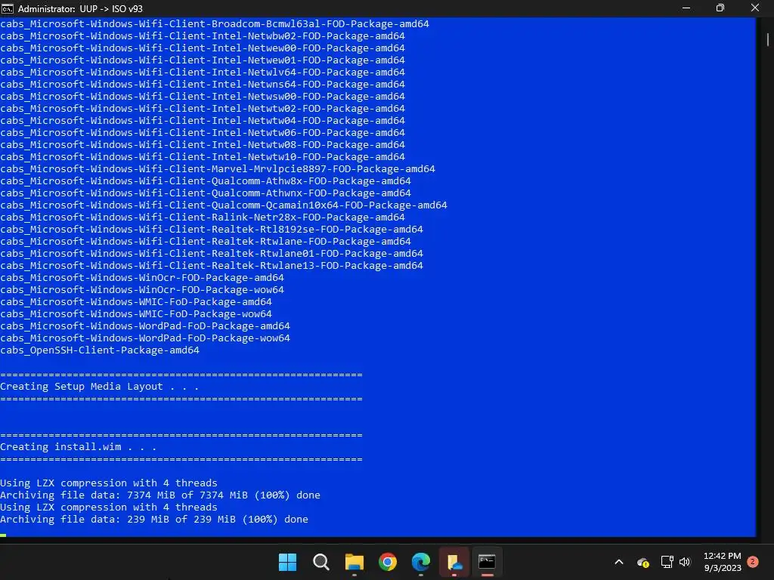Click the Marvel-Mrvlpcie8897 package line
774x580 pixels.
pyautogui.click(x=218, y=168)
